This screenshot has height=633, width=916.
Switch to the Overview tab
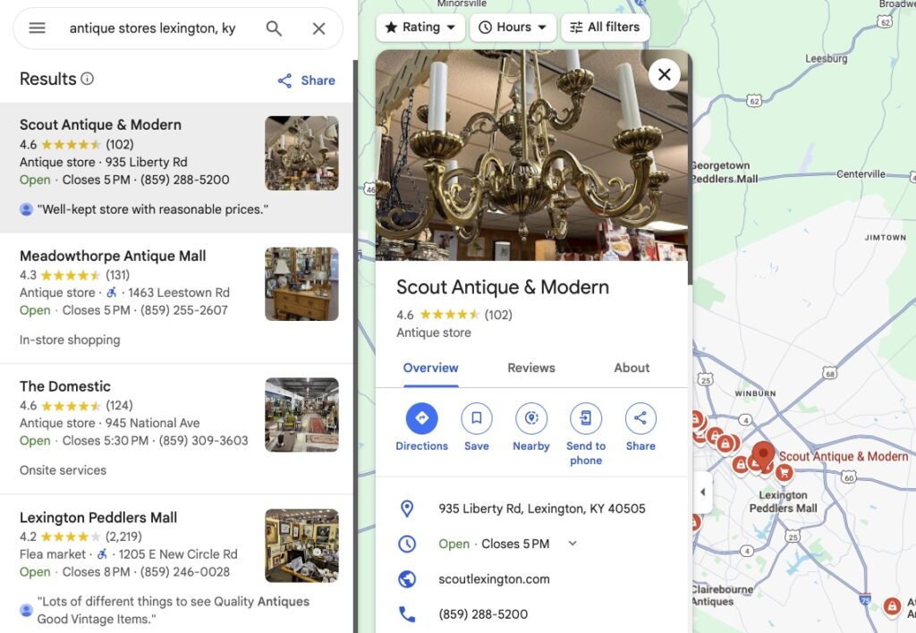point(430,367)
